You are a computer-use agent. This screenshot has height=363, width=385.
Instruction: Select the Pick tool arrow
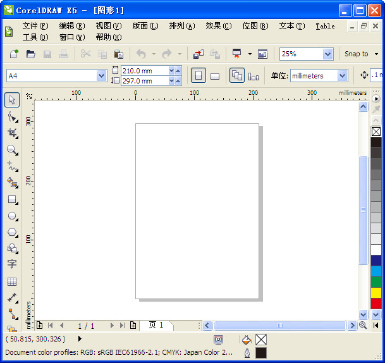[12, 100]
